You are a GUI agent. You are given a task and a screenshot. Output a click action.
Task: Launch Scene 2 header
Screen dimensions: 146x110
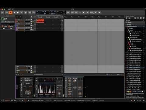(x=48, y=17)
